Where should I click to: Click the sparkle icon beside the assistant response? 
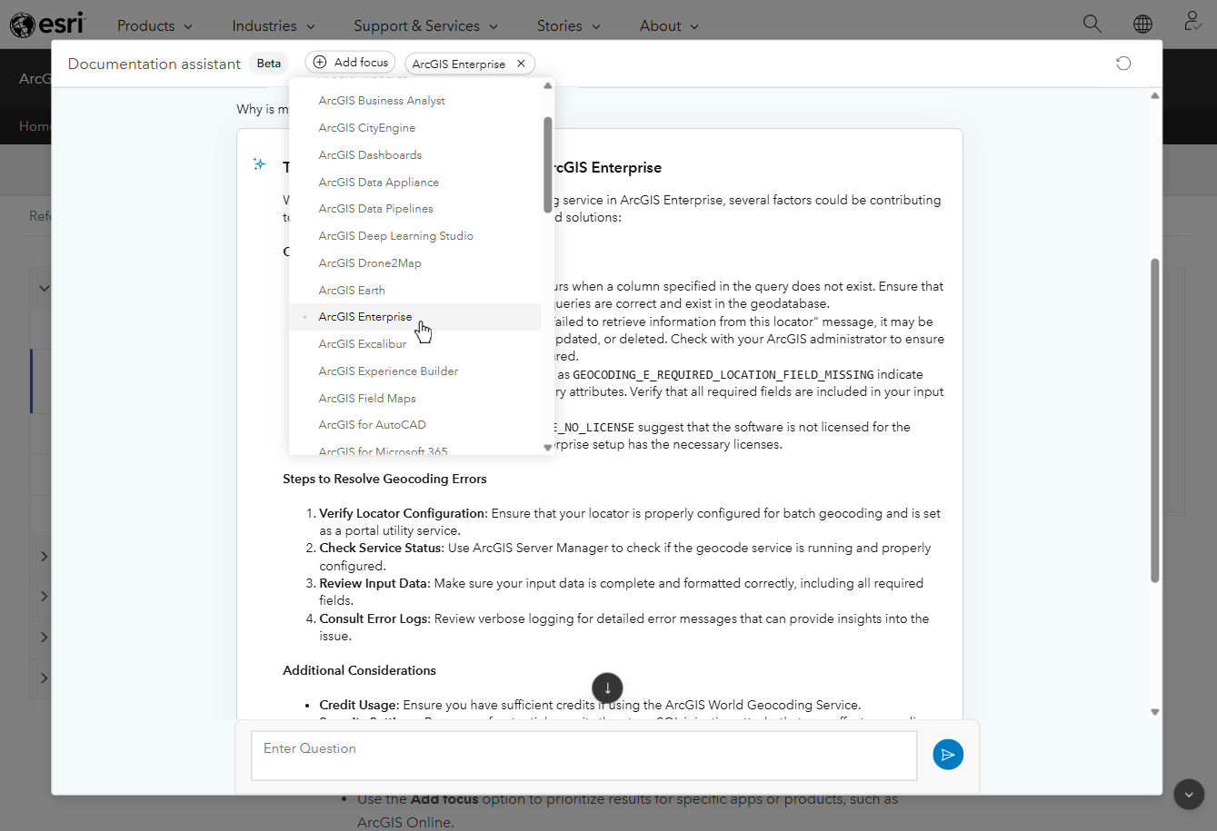pyautogui.click(x=259, y=164)
